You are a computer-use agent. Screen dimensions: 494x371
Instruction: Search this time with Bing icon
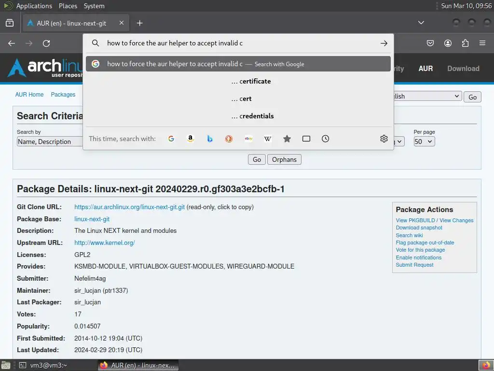[209, 139]
